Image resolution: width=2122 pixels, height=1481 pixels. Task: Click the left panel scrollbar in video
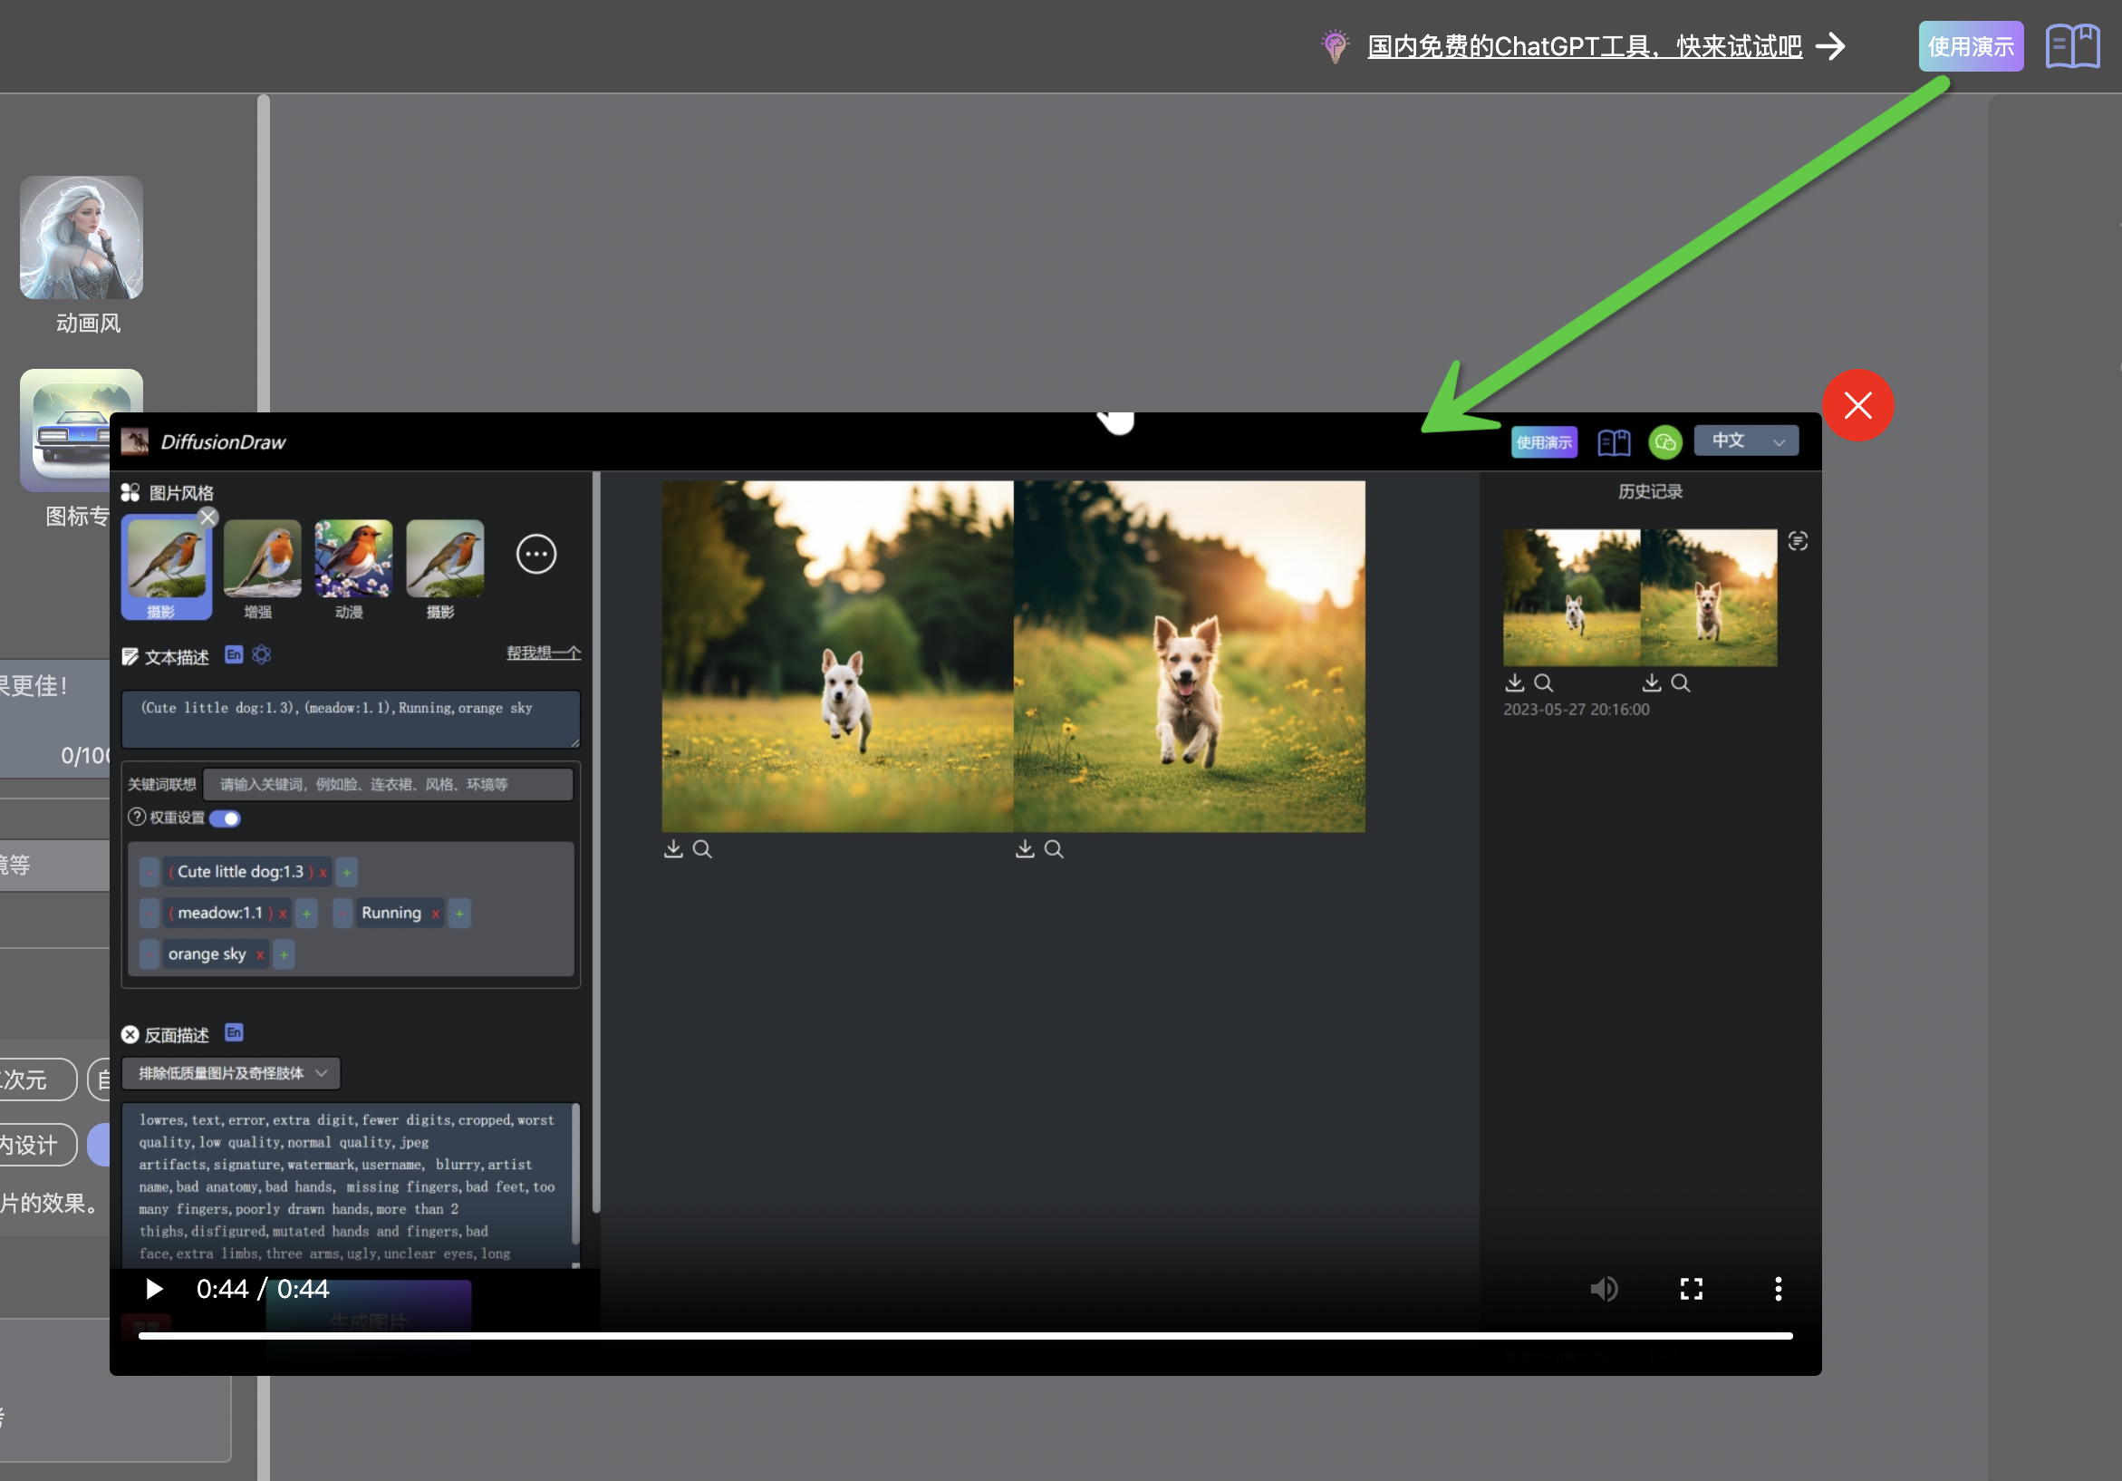point(596,841)
